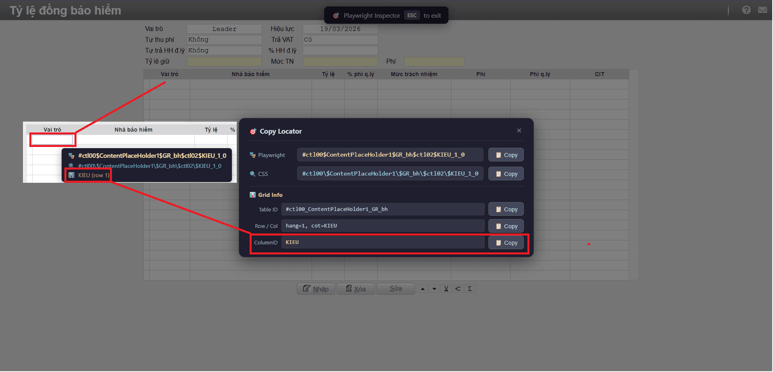Close the Copy Locator dialog

519,130
